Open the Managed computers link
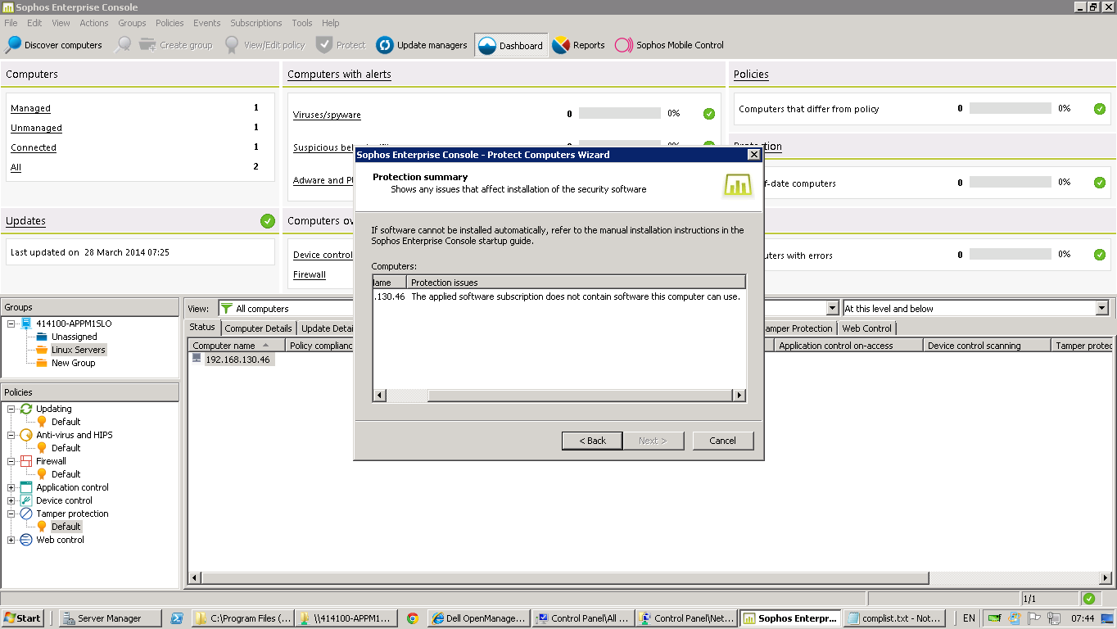Image resolution: width=1117 pixels, height=629 pixels. [x=30, y=108]
